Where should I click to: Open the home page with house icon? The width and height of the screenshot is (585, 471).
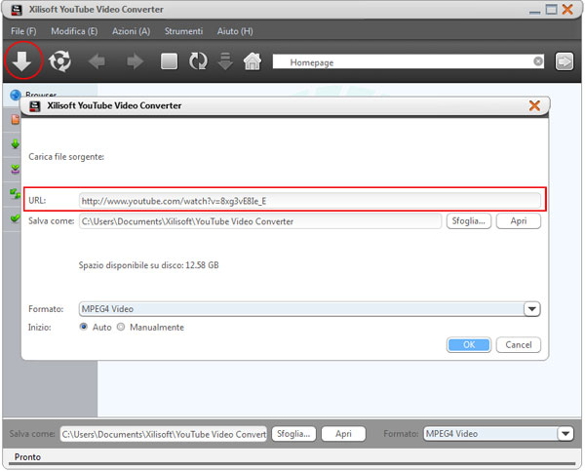pos(253,61)
